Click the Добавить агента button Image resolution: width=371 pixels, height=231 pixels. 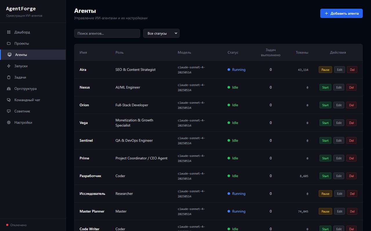341,13
